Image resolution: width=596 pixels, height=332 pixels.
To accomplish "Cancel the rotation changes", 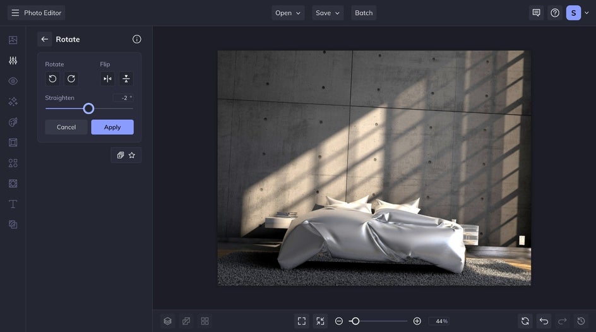I will click(66, 127).
